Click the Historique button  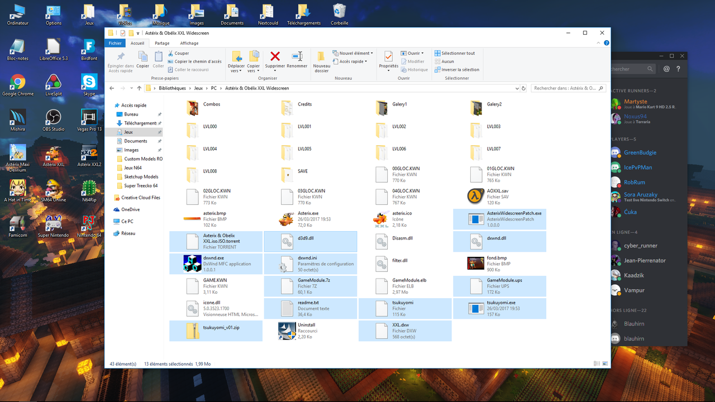[414, 70]
